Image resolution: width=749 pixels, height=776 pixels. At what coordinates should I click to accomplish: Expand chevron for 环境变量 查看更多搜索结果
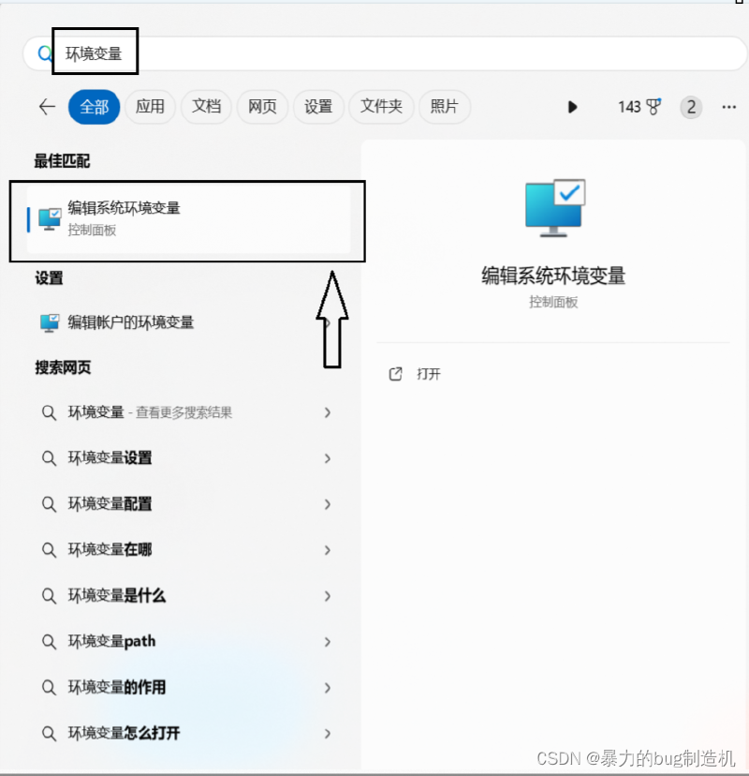328,412
